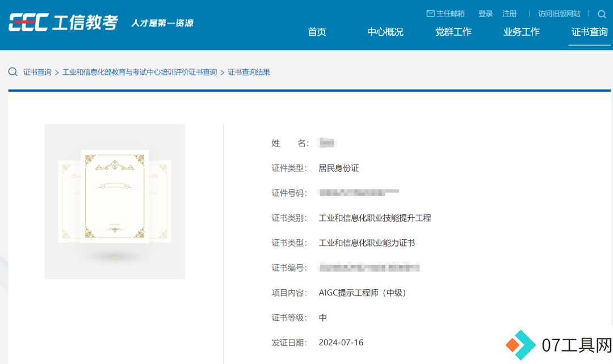This screenshot has width=613, height=364.
Task: Click the blurred 证书编号 value
Action: pos(369,268)
